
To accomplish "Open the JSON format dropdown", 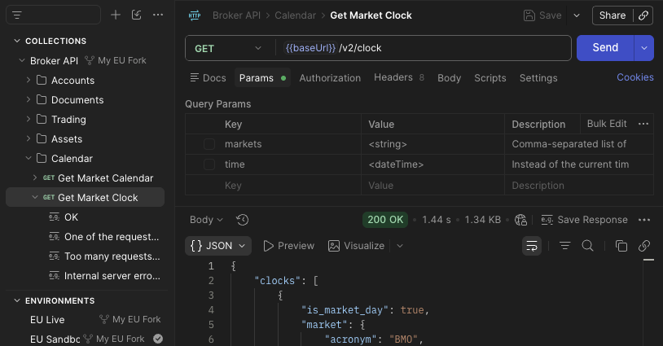I will (218, 246).
